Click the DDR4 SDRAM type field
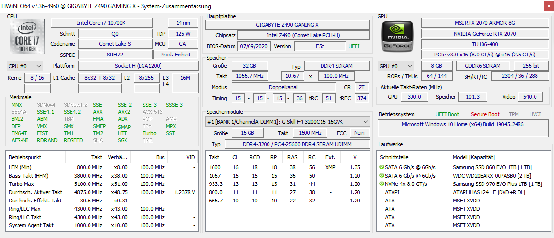The height and width of the screenshot is (238, 554). click(337, 66)
